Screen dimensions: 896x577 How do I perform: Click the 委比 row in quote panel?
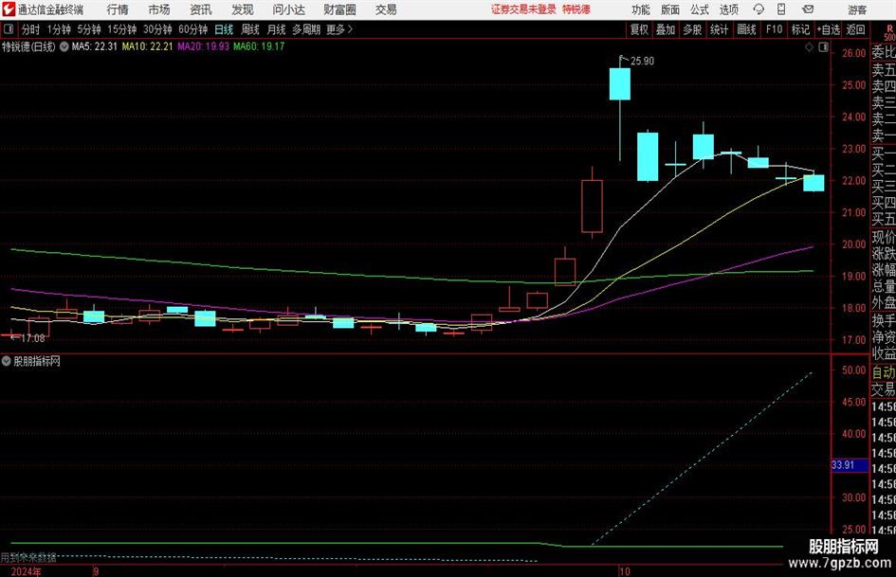(x=884, y=52)
